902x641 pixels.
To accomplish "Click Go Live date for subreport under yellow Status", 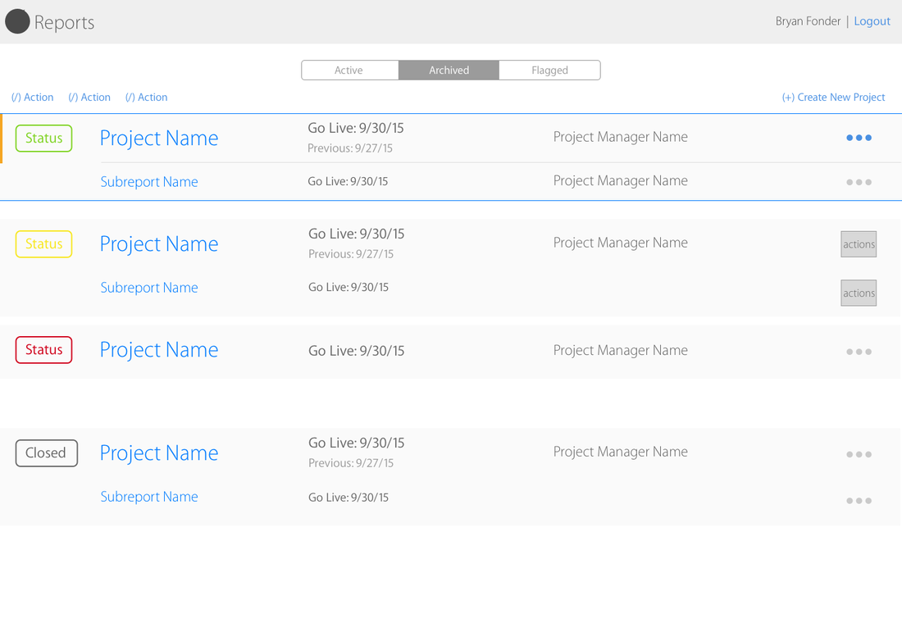I will pyautogui.click(x=348, y=288).
